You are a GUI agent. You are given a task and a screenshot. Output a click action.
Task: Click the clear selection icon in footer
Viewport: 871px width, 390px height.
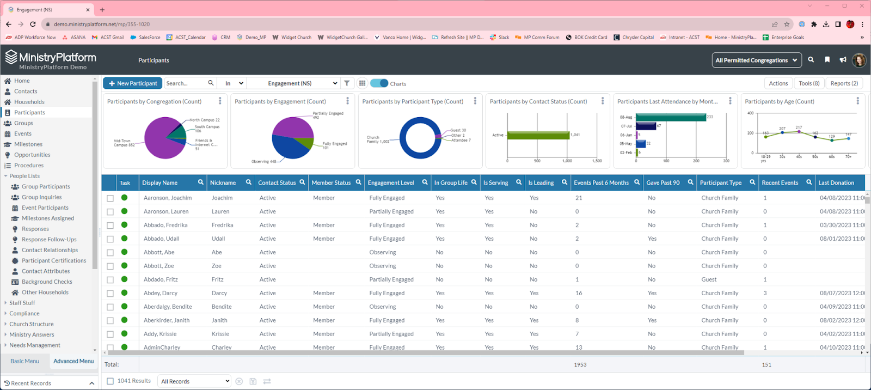coord(239,381)
